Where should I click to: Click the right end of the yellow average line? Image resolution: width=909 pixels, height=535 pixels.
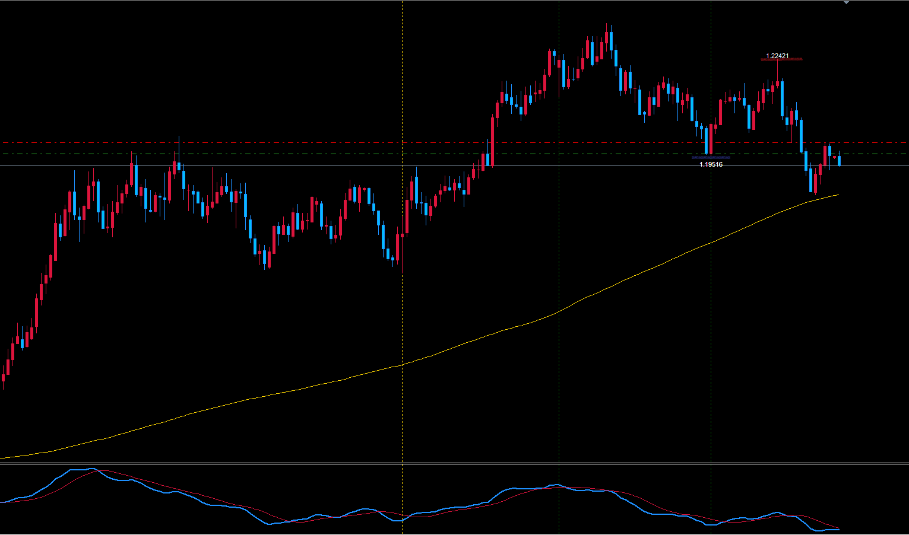(x=837, y=195)
